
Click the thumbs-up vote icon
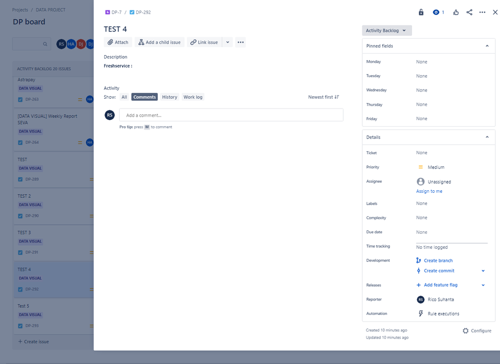click(x=456, y=12)
